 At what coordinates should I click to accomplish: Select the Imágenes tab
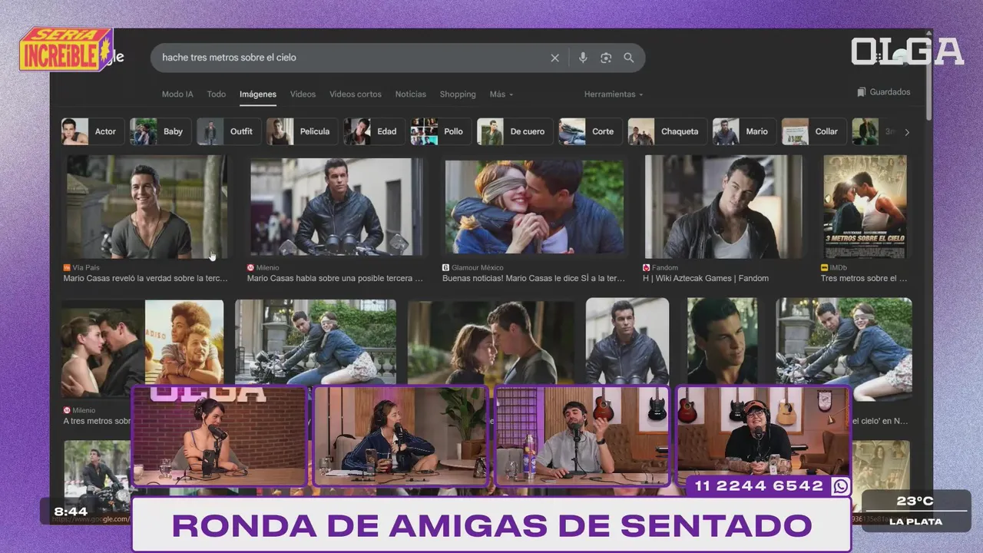point(258,94)
